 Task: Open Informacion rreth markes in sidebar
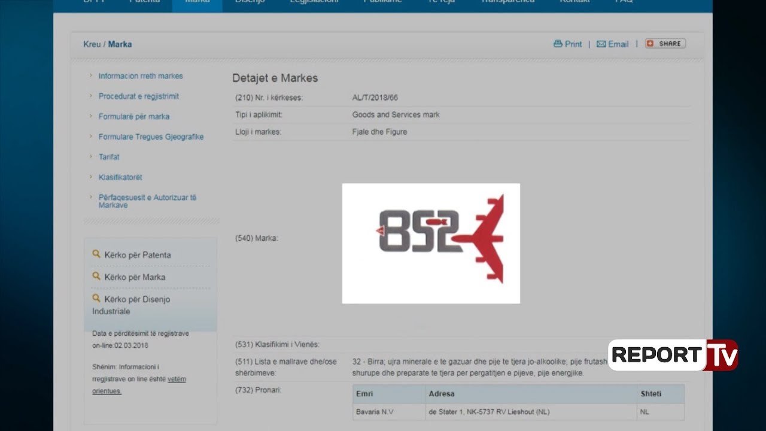141,76
